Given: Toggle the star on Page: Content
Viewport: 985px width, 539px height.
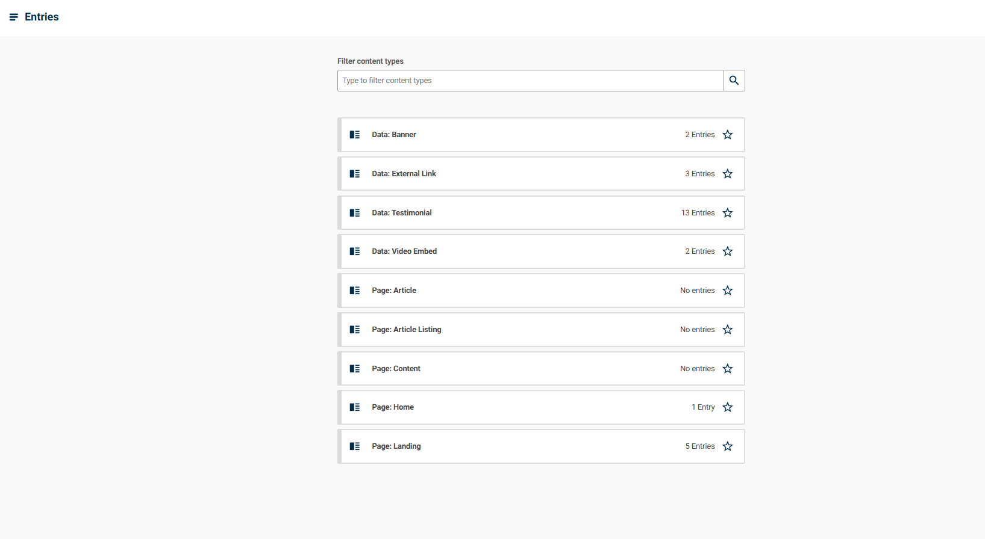Looking at the screenshot, I should pos(728,369).
